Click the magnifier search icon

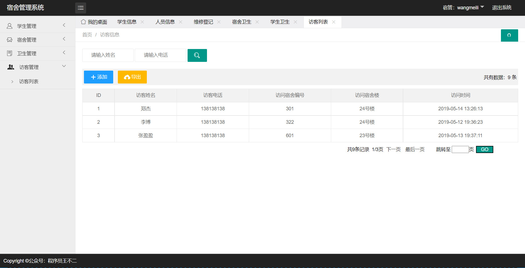197,55
